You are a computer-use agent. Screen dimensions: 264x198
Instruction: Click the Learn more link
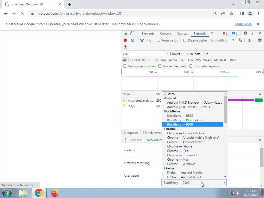point(243,24)
